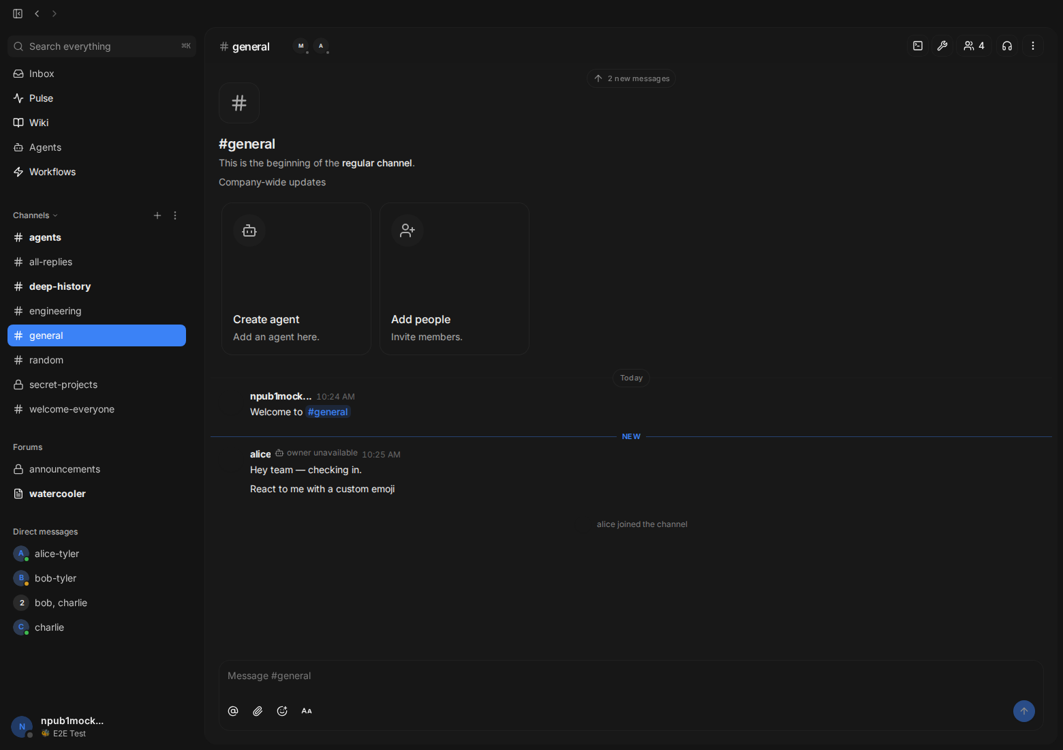Screen dimensions: 1063x750
Task: Toggle the sidebar panel icon
Action: pyautogui.click(x=18, y=14)
